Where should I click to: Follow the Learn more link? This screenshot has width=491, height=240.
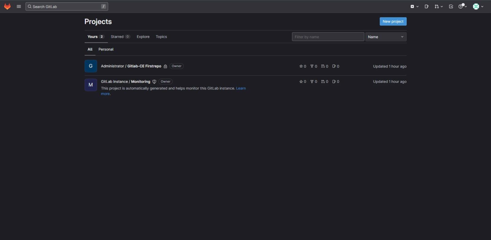(241, 88)
